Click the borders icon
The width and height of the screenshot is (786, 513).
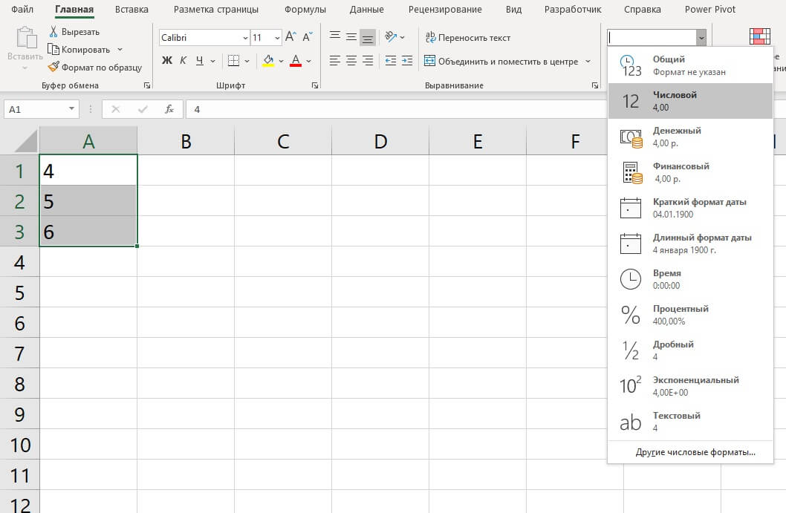click(x=233, y=61)
